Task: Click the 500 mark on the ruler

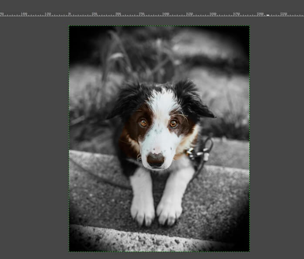Action: 116,14
